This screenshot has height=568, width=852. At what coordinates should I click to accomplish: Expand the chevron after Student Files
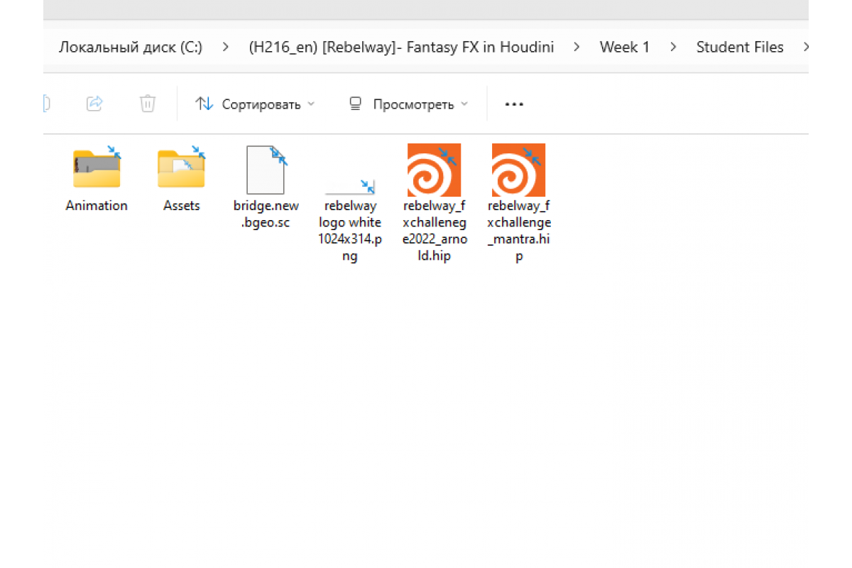click(x=805, y=48)
